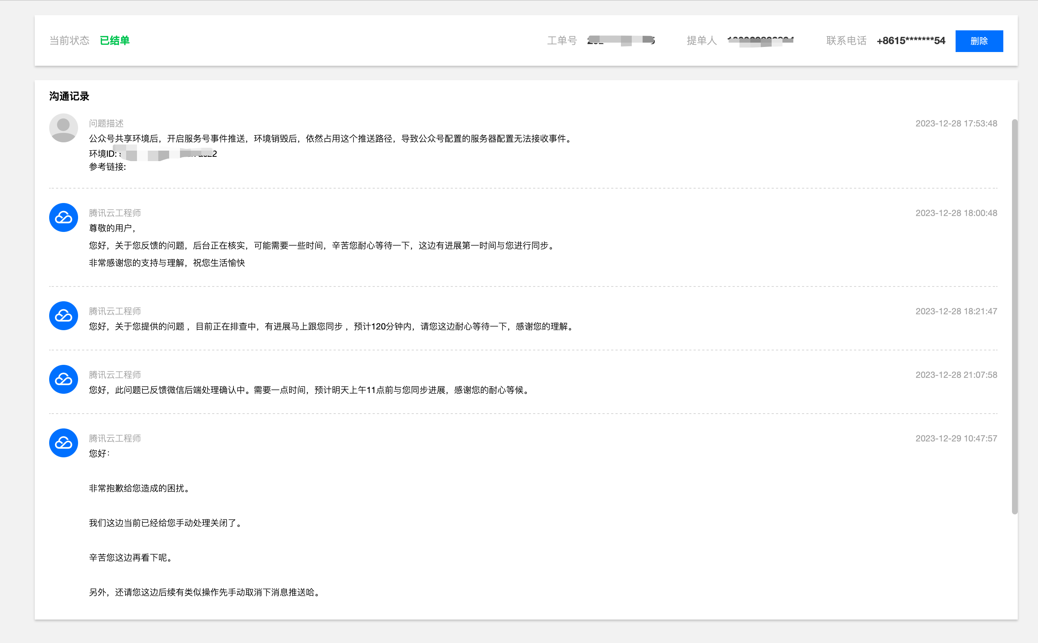Click the timestamp 2023-12-28 17:53:48

click(956, 123)
